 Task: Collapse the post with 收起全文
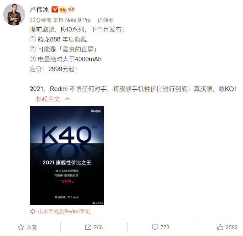pos(48,99)
